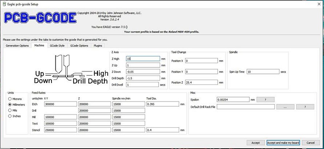Click the Stencil spindle speed field
The image size is (324, 149).
click(129, 130)
